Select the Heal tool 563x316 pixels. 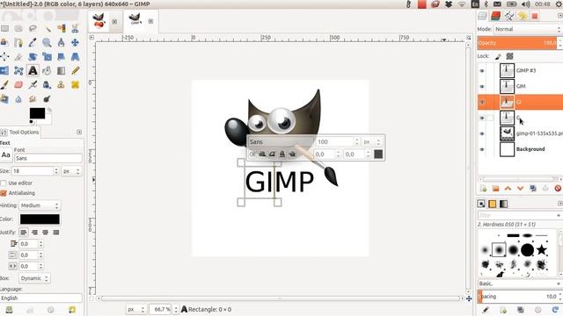coord(75,85)
